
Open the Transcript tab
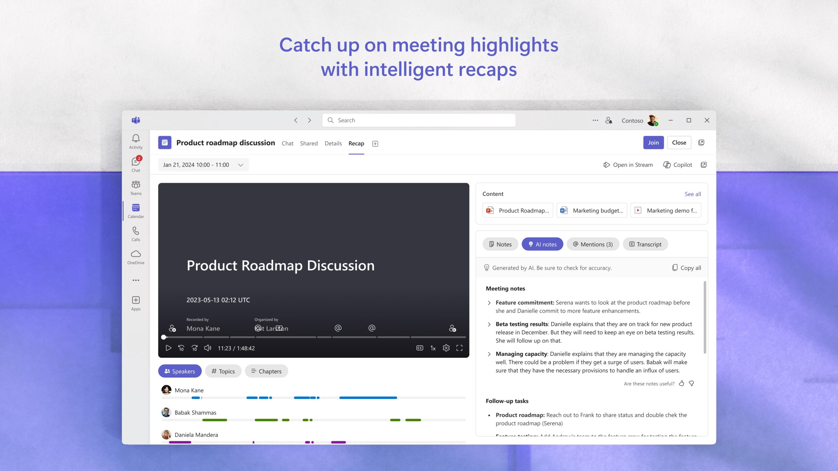tap(645, 244)
